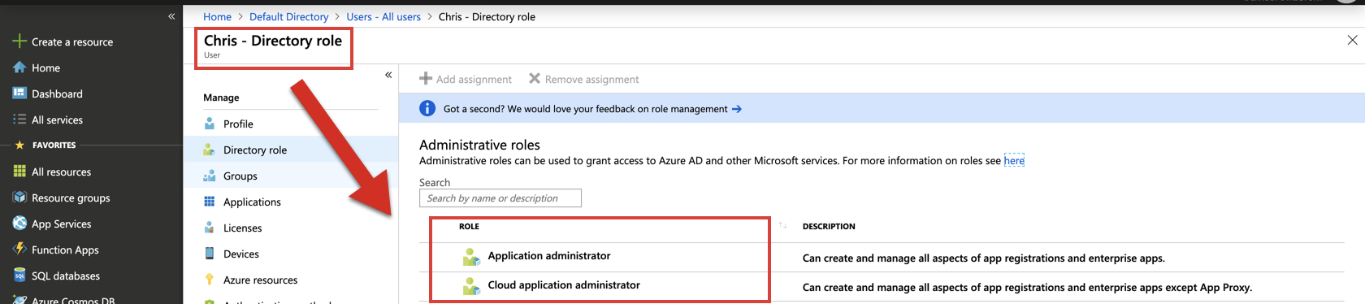Viewport: 1365px width, 304px height.
Task: Click the DESCRIPTION column header
Action: [829, 226]
